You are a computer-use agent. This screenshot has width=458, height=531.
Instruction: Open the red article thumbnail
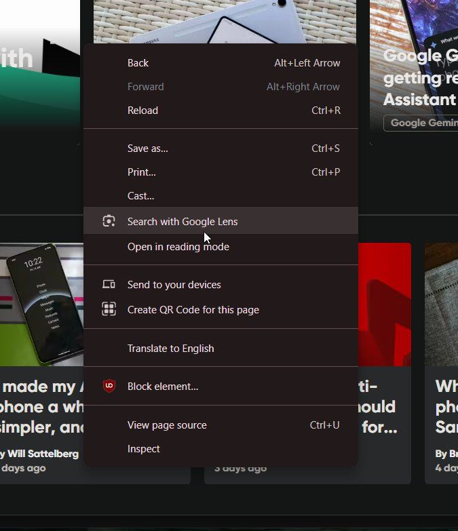coord(385,304)
